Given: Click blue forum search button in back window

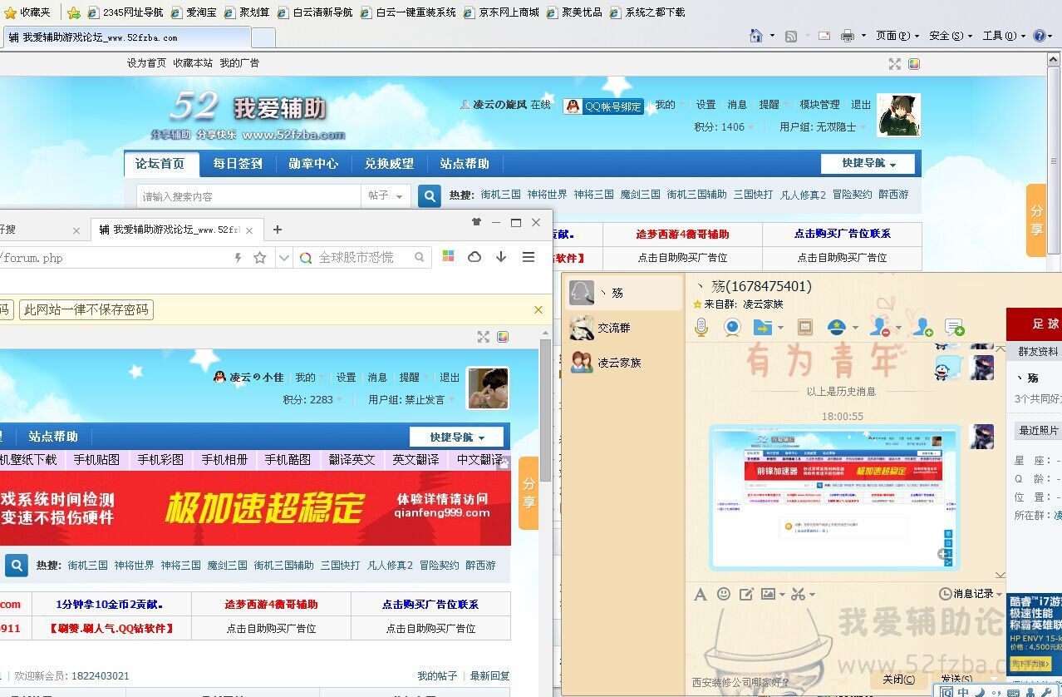Looking at the screenshot, I should (x=429, y=196).
